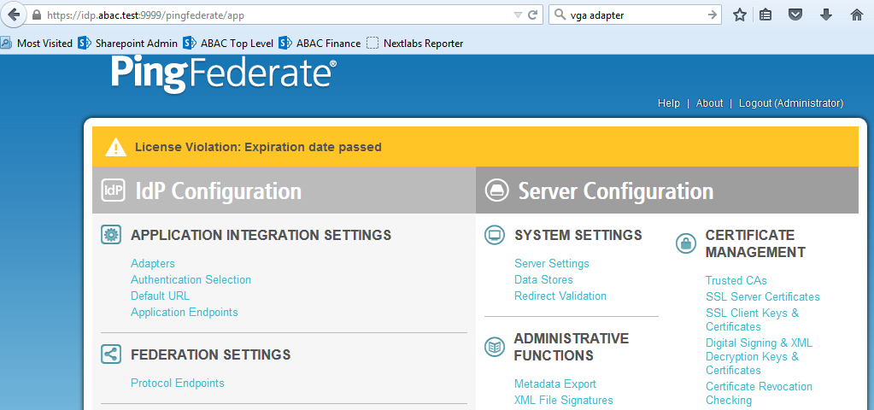
Task: Click the PingFederate logo
Action: coord(224,73)
